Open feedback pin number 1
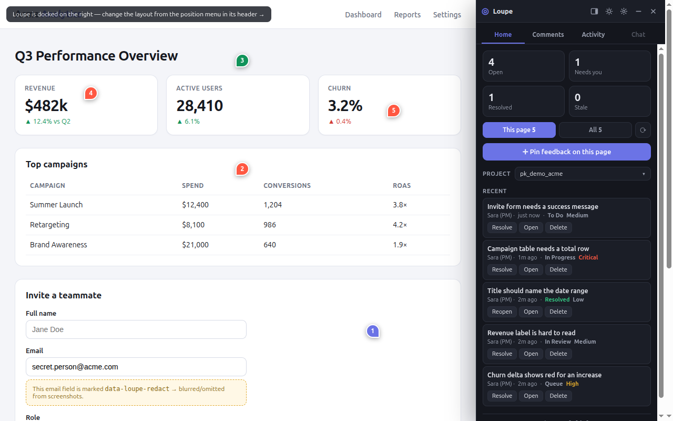Viewport: 673px width, 421px height. click(x=373, y=331)
